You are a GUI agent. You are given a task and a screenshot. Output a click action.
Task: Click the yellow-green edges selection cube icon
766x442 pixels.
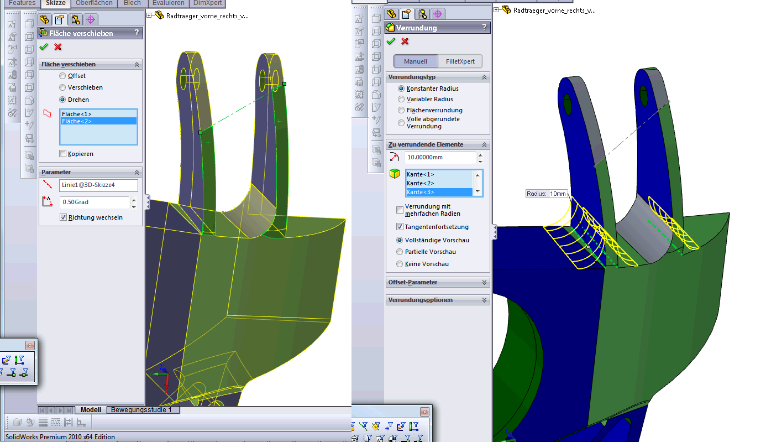[394, 174]
